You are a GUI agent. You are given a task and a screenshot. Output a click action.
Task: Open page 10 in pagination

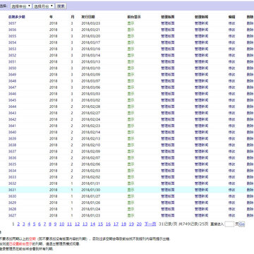pyautogui.click(x=61, y=224)
